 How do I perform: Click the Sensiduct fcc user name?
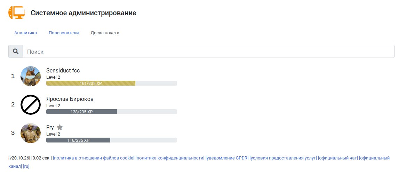pyautogui.click(x=63, y=71)
